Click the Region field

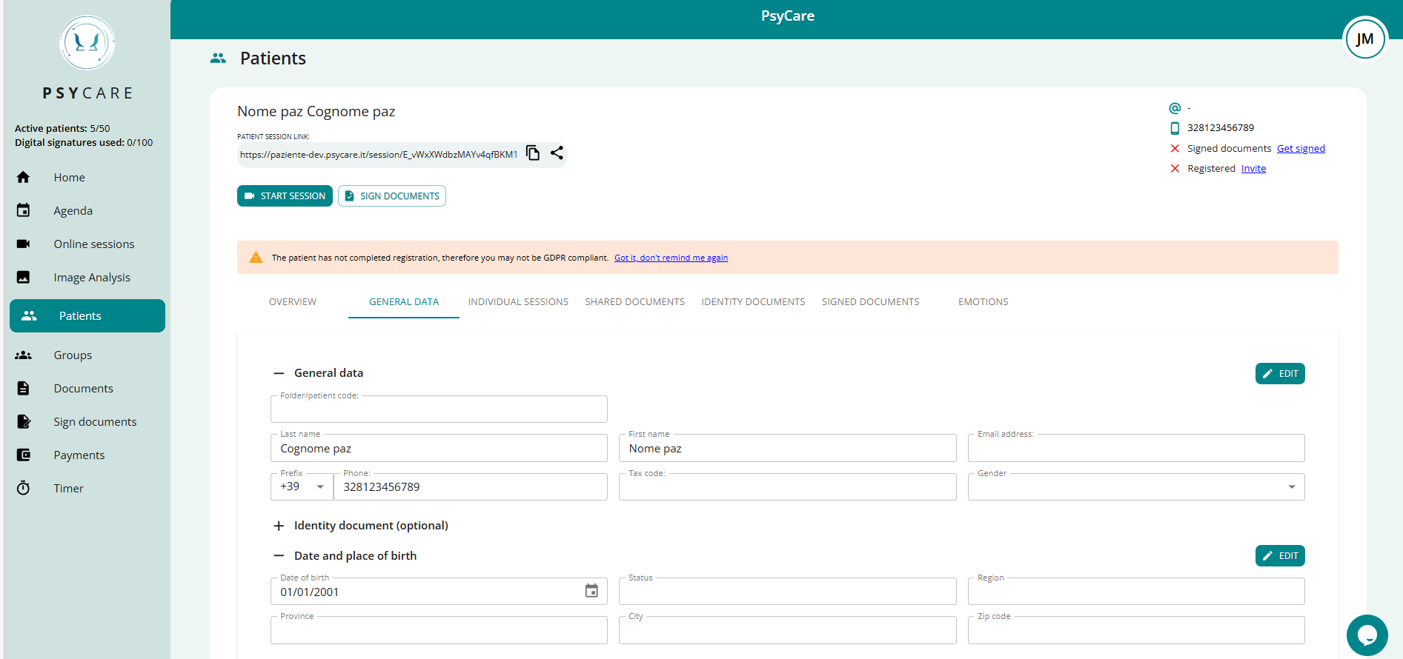click(x=1136, y=591)
